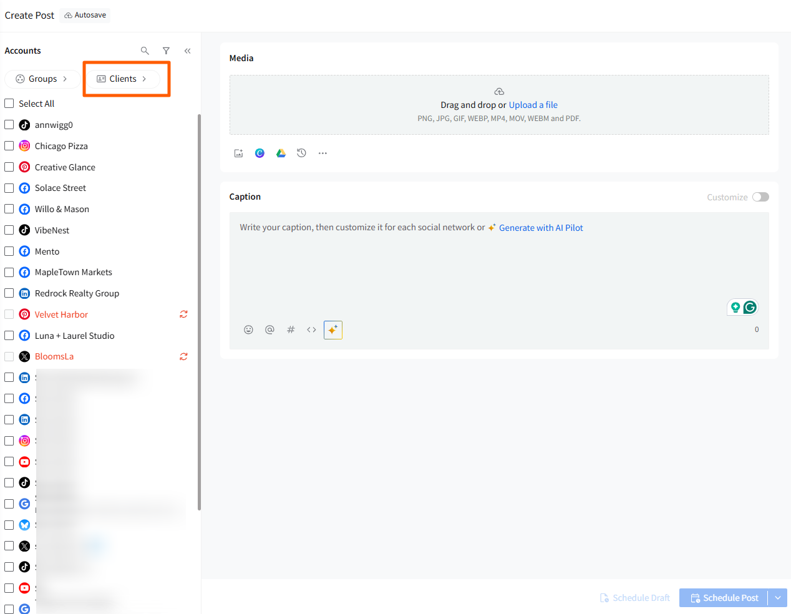Click the Autosave cloud indicator
This screenshot has height=614, width=791.
[x=85, y=15]
